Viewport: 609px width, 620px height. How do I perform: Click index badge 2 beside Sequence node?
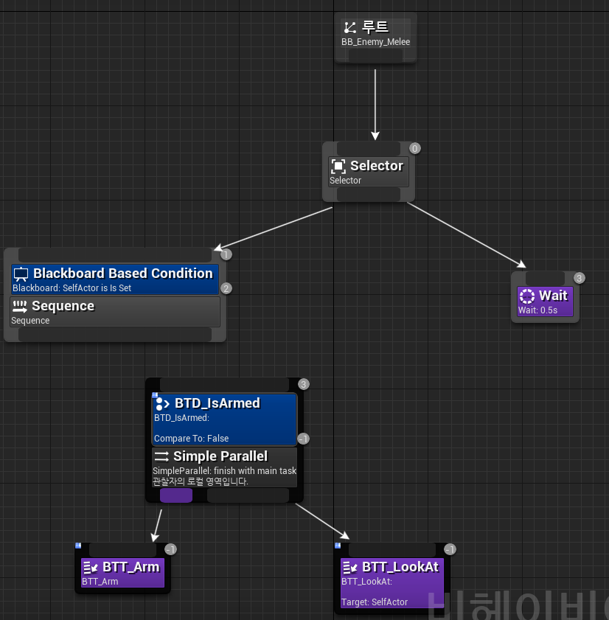tap(226, 289)
